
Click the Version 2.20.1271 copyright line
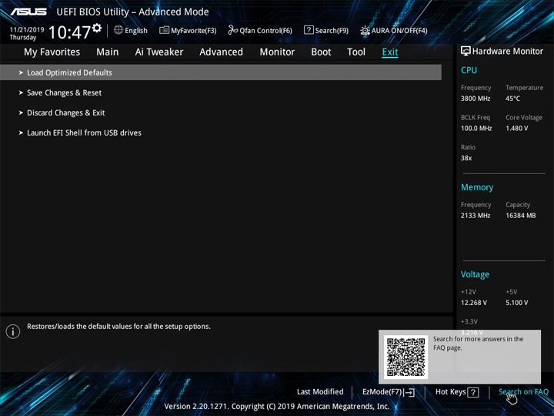pos(277,407)
